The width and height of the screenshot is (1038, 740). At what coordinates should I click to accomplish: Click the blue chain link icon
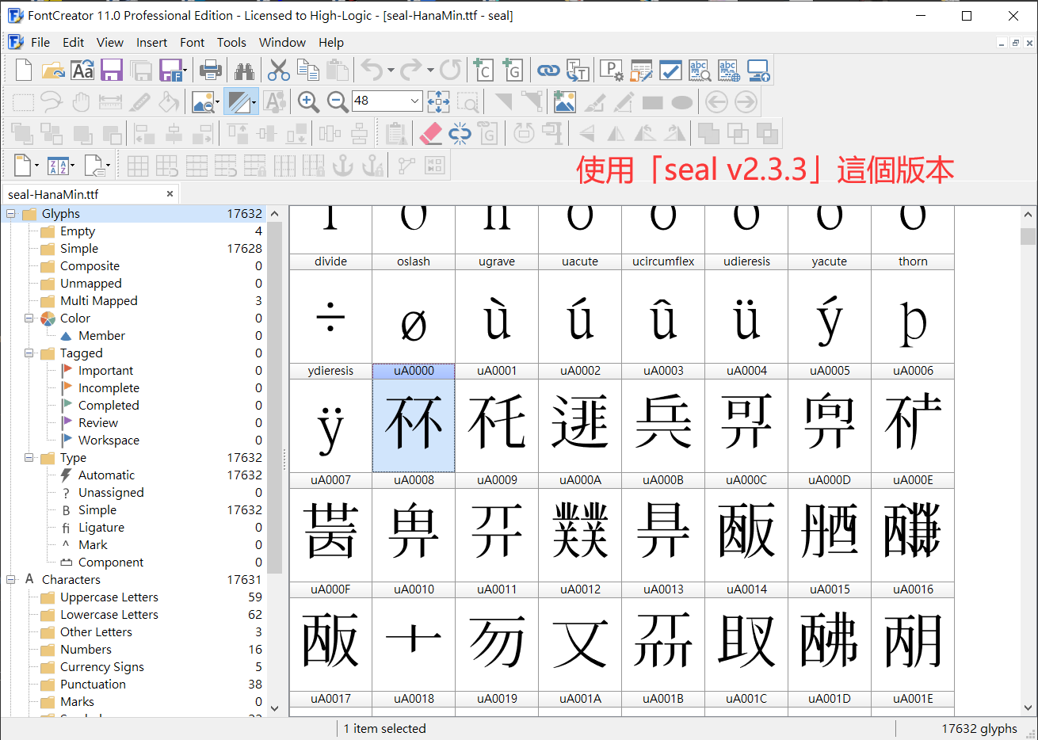[x=548, y=71]
